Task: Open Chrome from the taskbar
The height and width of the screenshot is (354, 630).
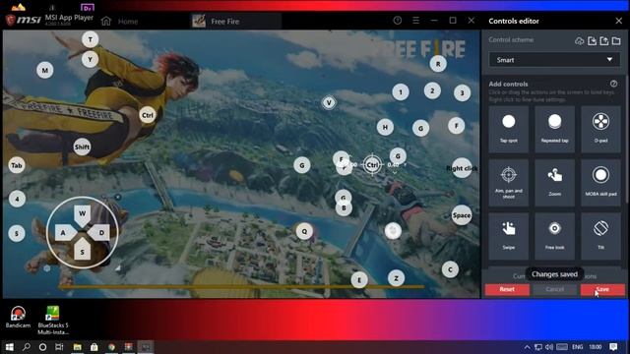Action: pyautogui.click(x=111, y=347)
